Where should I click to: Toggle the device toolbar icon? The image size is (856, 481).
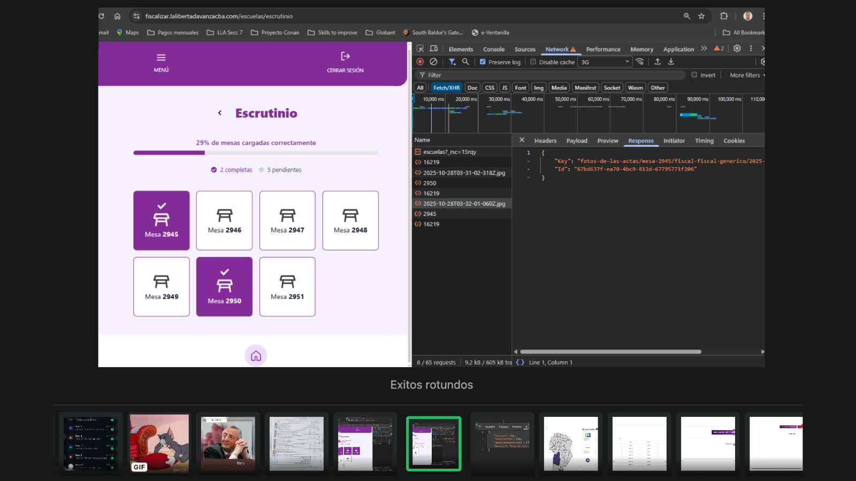click(x=434, y=49)
